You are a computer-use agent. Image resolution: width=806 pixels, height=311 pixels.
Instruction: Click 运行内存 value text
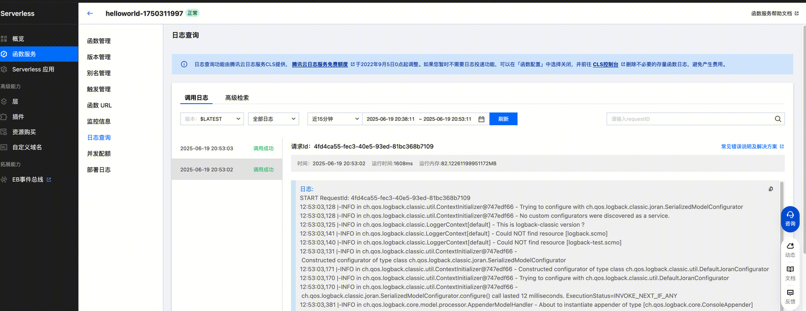point(458,163)
